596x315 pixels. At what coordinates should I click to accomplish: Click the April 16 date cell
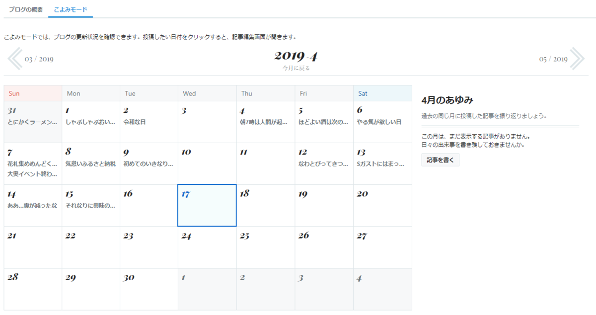(149, 205)
